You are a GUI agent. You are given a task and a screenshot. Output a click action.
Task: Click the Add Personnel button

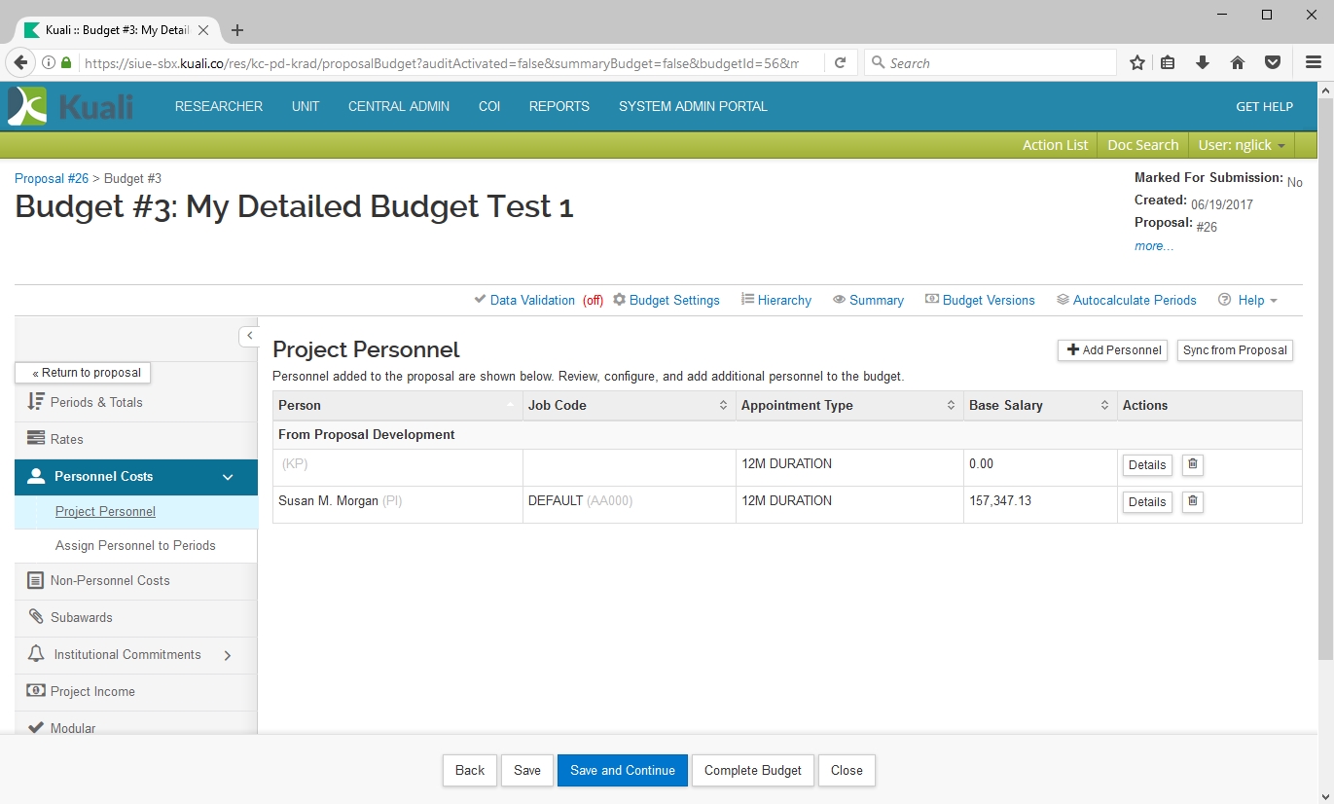coord(1114,350)
